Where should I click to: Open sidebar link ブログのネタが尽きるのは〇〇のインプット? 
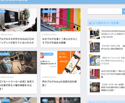[x=113, y=34]
